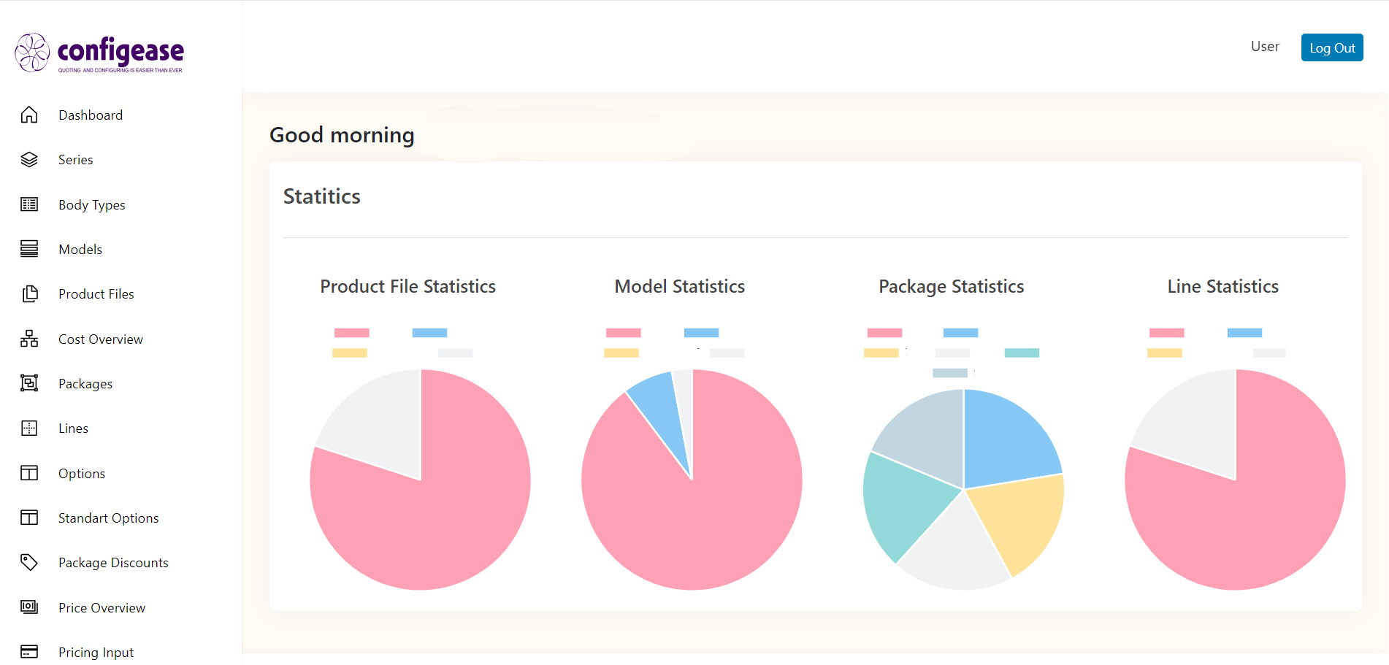The height and width of the screenshot is (665, 1389).
Task: Select the Price Overview cash icon
Action: (29, 607)
